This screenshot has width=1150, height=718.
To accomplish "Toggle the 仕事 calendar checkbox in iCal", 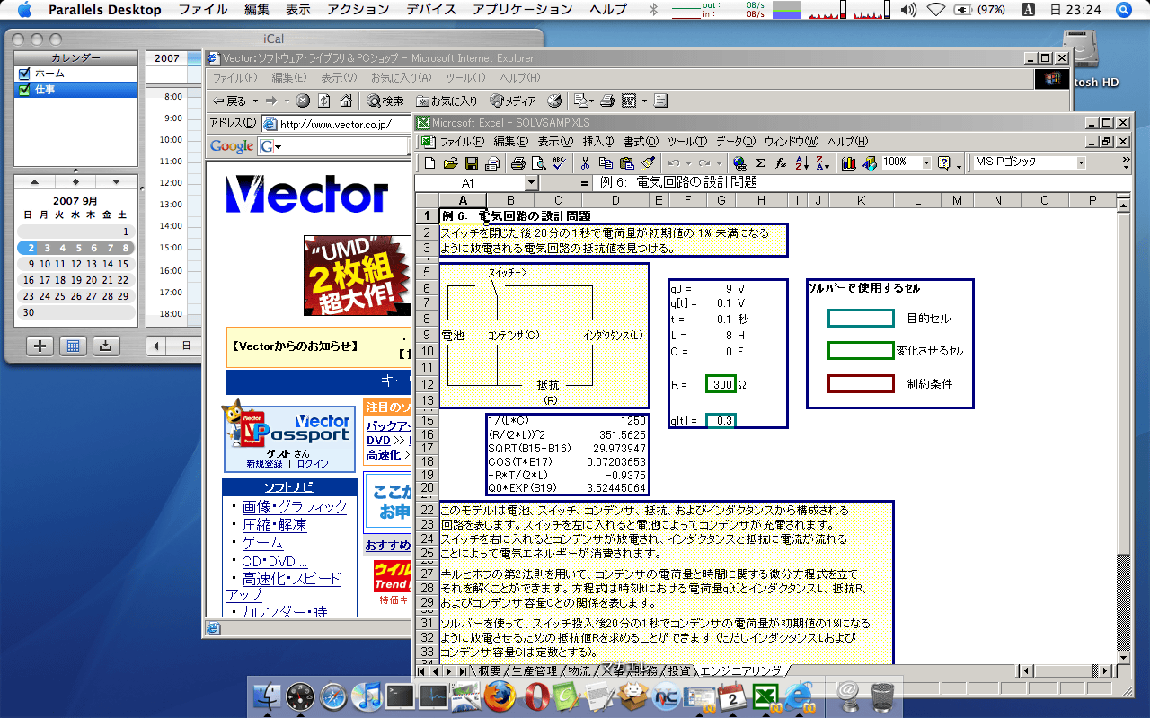I will coord(24,90).
